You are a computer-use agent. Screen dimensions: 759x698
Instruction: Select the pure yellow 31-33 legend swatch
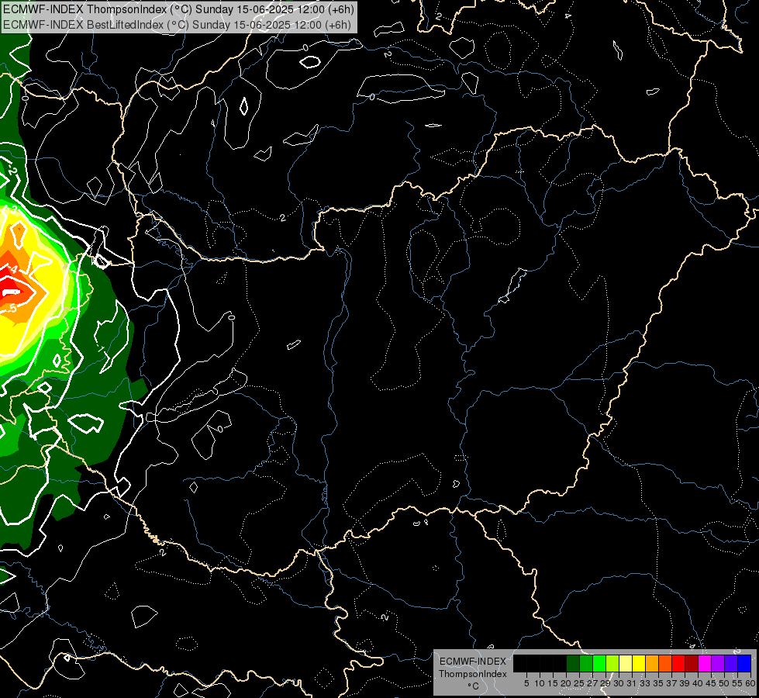click(639, 664)
